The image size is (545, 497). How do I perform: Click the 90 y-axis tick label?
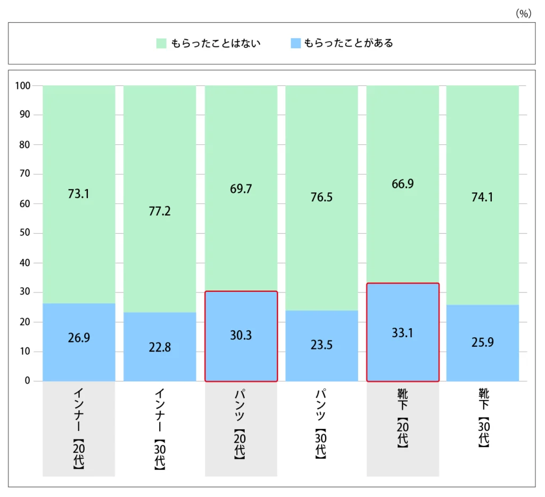tap(24, 114)
